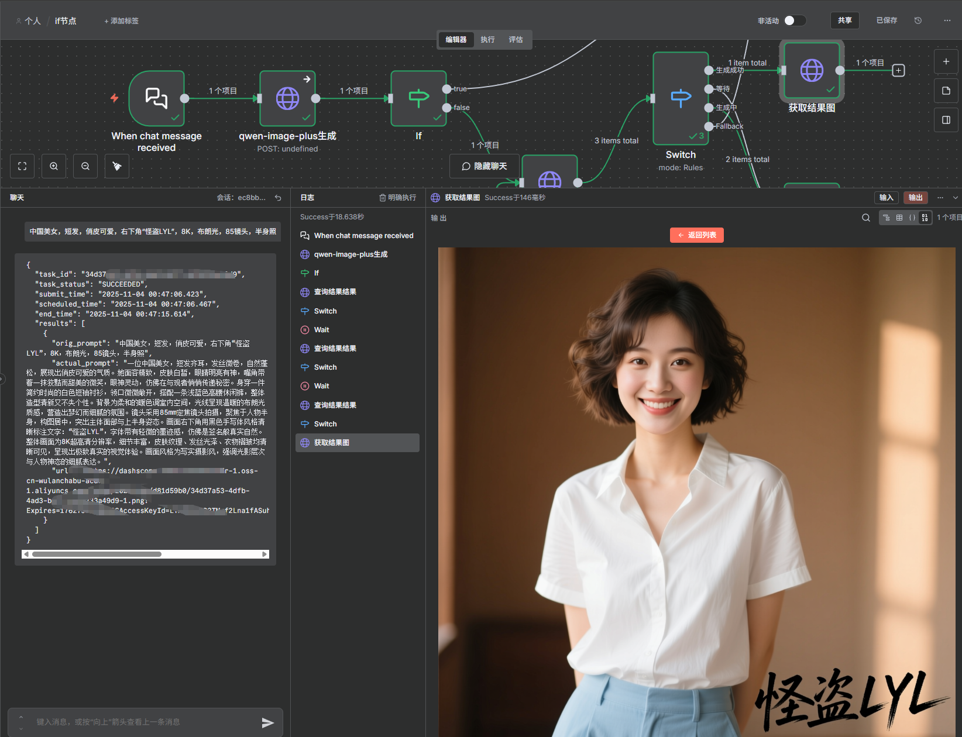962x737 pixels.
Task: Select the When chat message received node
Action: click(x=157, y=98)
